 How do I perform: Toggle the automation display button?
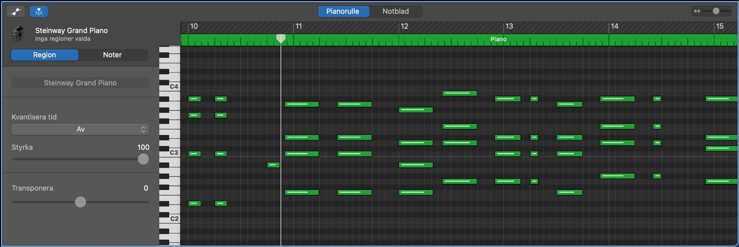point(16,11)
